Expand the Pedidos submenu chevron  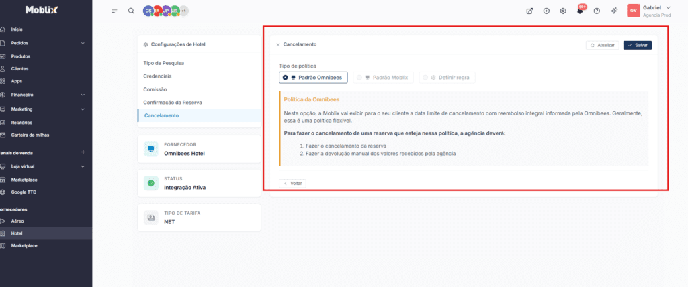click(x=83, y=43)
